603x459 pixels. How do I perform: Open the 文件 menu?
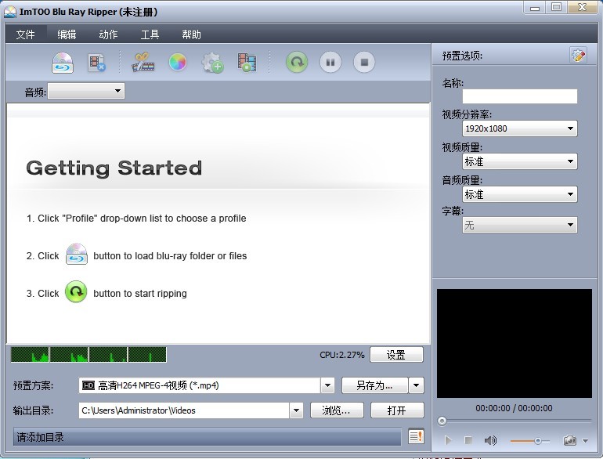[26, 34]
